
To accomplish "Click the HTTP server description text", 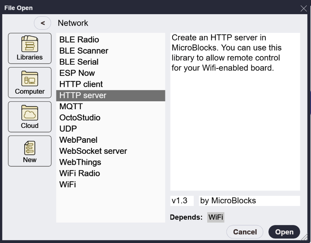I will click(x=226, y=53).
